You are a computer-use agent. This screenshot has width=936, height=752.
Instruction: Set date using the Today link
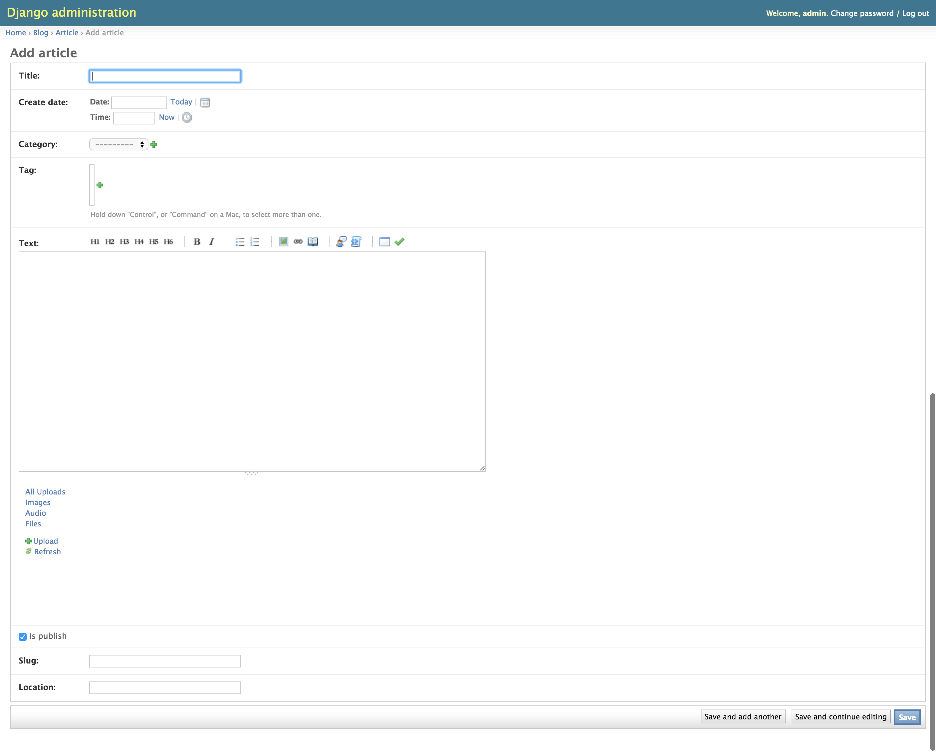[x=181, y=102]
